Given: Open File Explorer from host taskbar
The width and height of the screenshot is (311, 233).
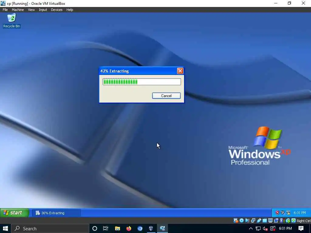Looking at the screenshot, I should 118,228.
